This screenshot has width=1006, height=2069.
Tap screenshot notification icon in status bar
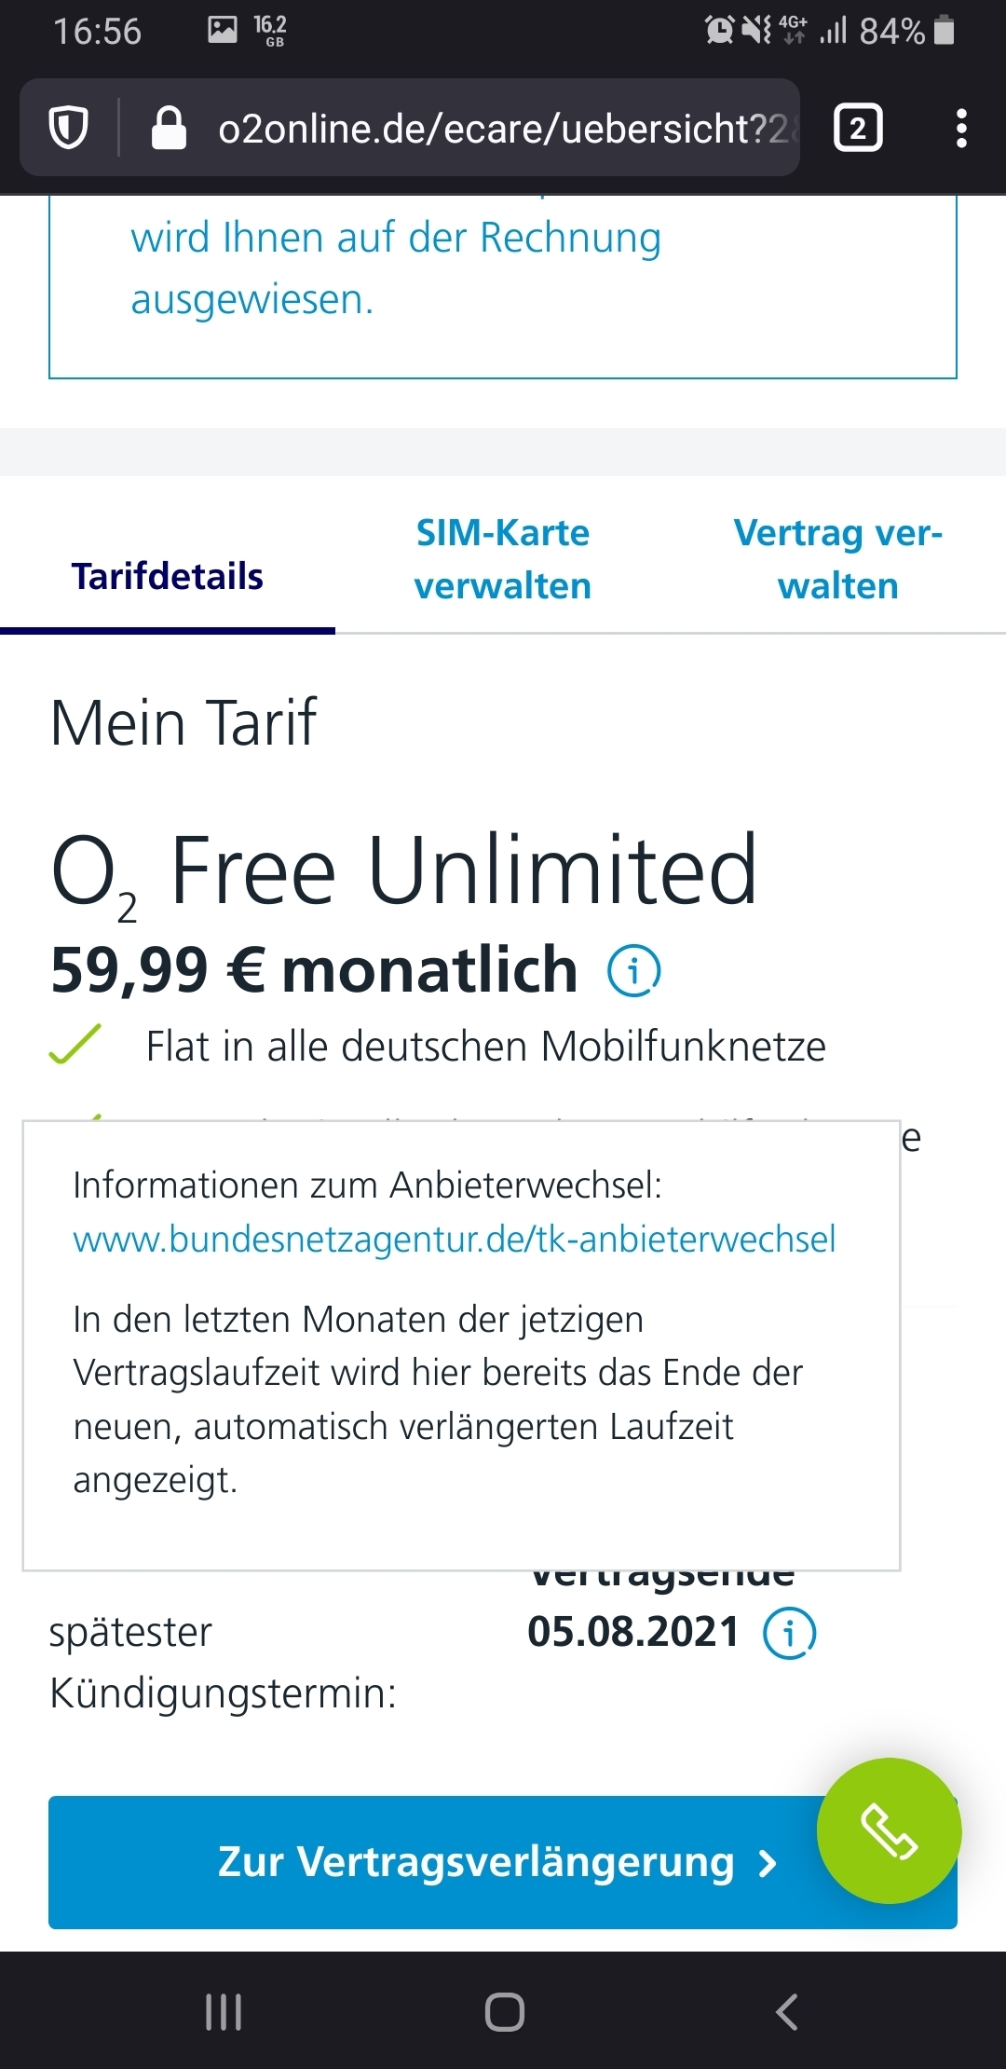pyautogui.click(x=223, y=30)
